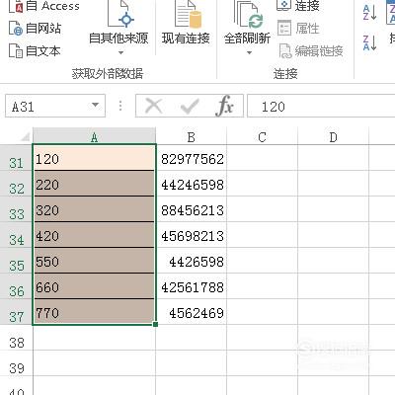The width and height of the screenshot is (395, 395).
Task: Confirm entry with the checkmark button
Action: [190, 107]
